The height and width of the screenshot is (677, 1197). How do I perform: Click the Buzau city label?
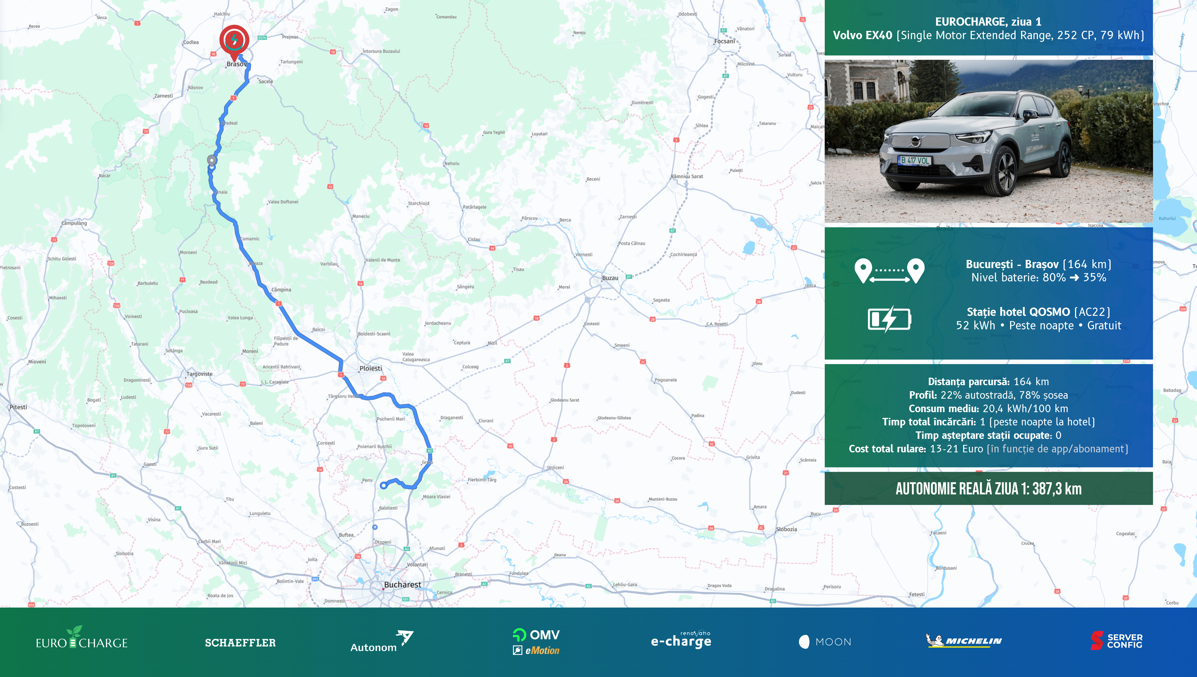pyautogui.click(x=610, y=278)
